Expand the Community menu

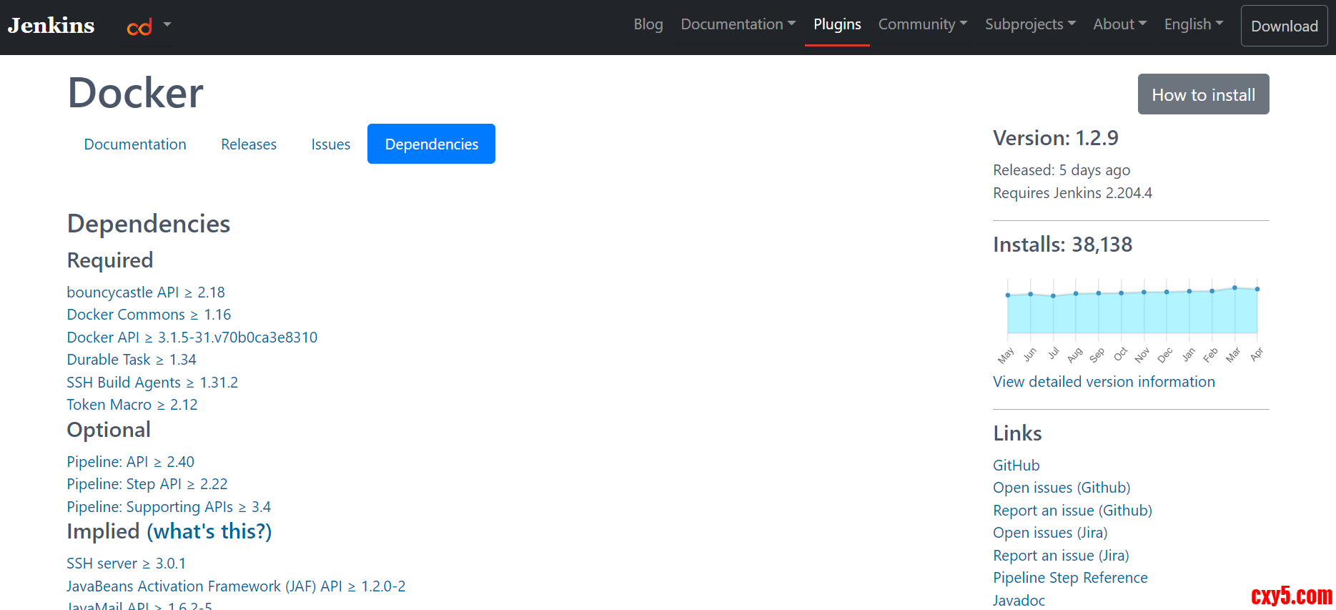coord(922,24)
